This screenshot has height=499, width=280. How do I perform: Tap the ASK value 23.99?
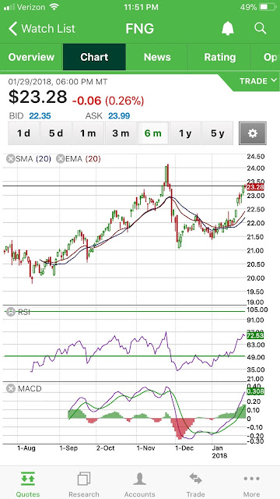pyautogui.click(x=119, y=116)
